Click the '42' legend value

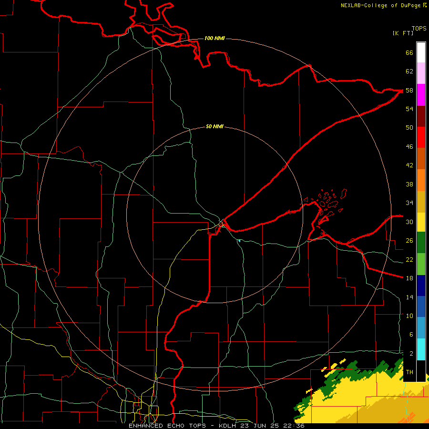click(x=409, y=165)
